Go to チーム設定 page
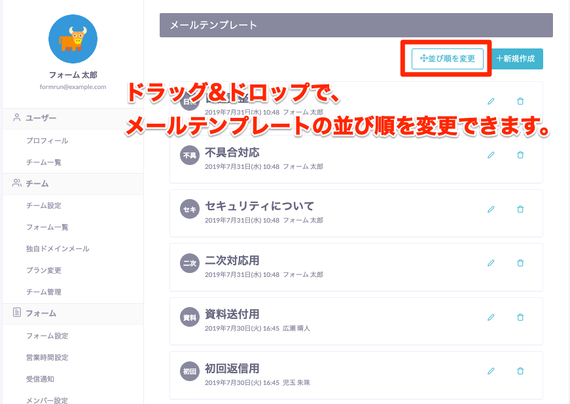Image resolution: width=570 pixels, height=404 pixels. click(44, 206)
